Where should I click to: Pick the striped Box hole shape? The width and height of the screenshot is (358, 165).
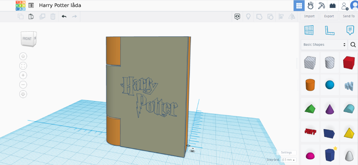coord(310,63)
